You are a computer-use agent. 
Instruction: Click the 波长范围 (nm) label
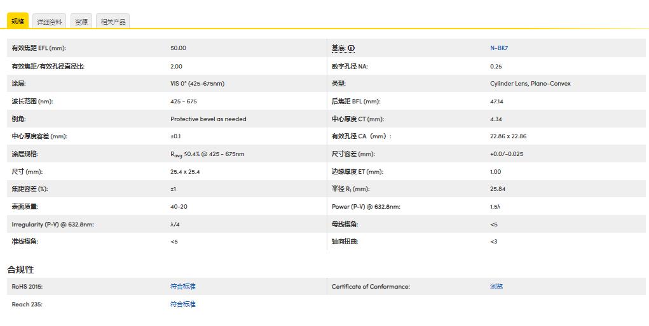tap(32, 101)
